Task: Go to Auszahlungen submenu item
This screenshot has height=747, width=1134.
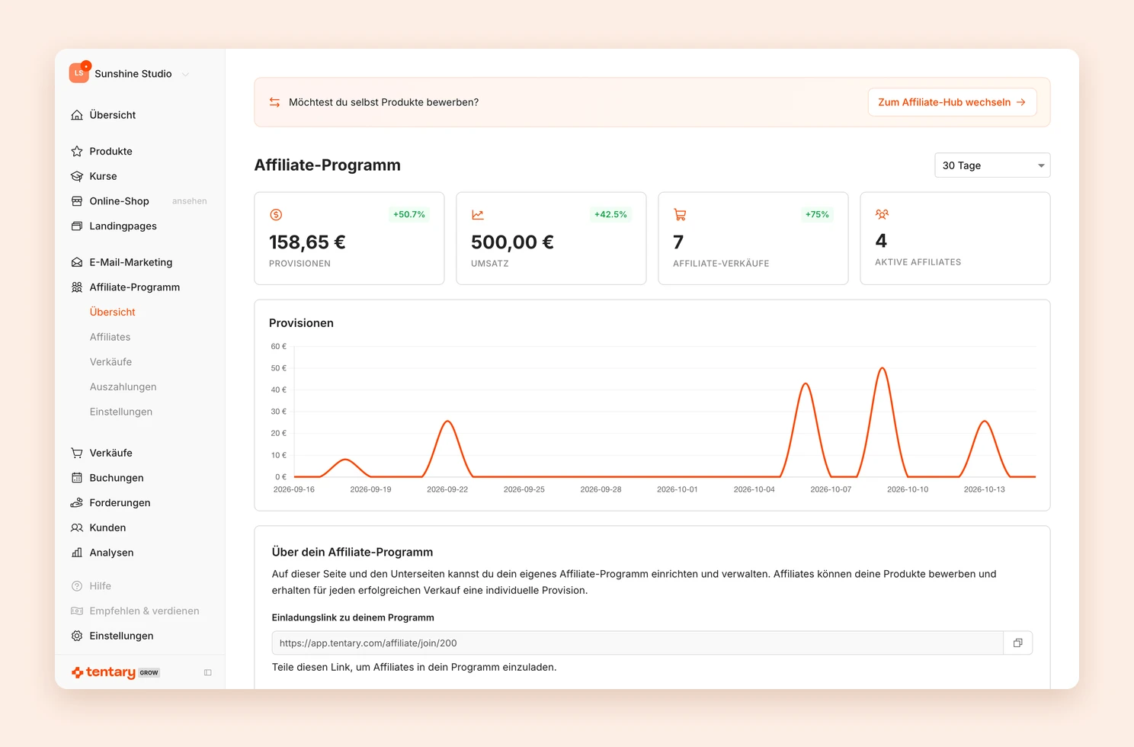Action: (123, 387)
